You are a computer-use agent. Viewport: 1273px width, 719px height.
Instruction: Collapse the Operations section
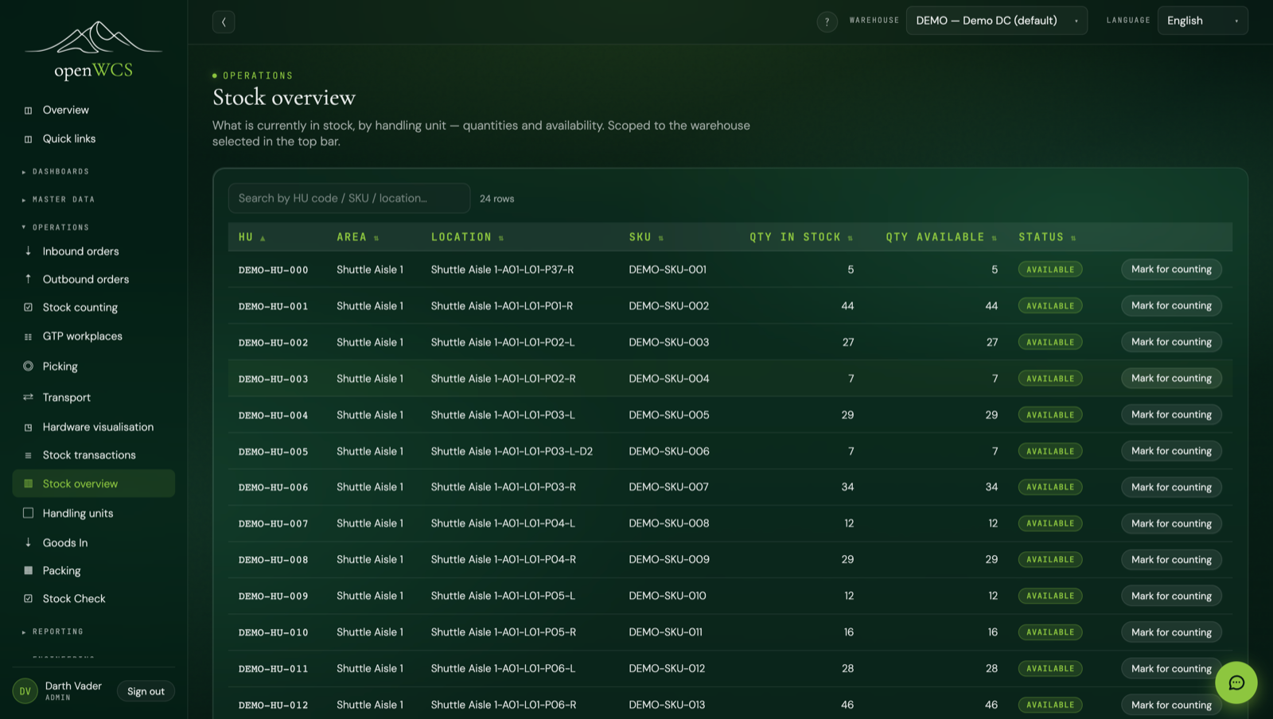[x=56, y=227]
